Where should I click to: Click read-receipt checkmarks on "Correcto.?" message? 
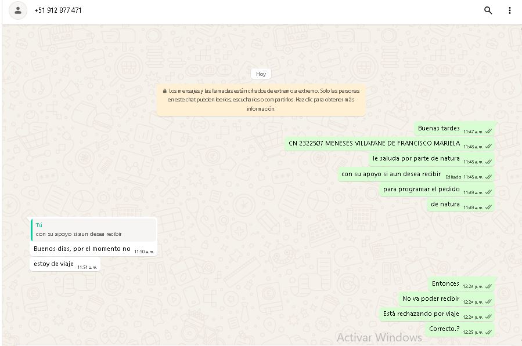coord(488,332)
